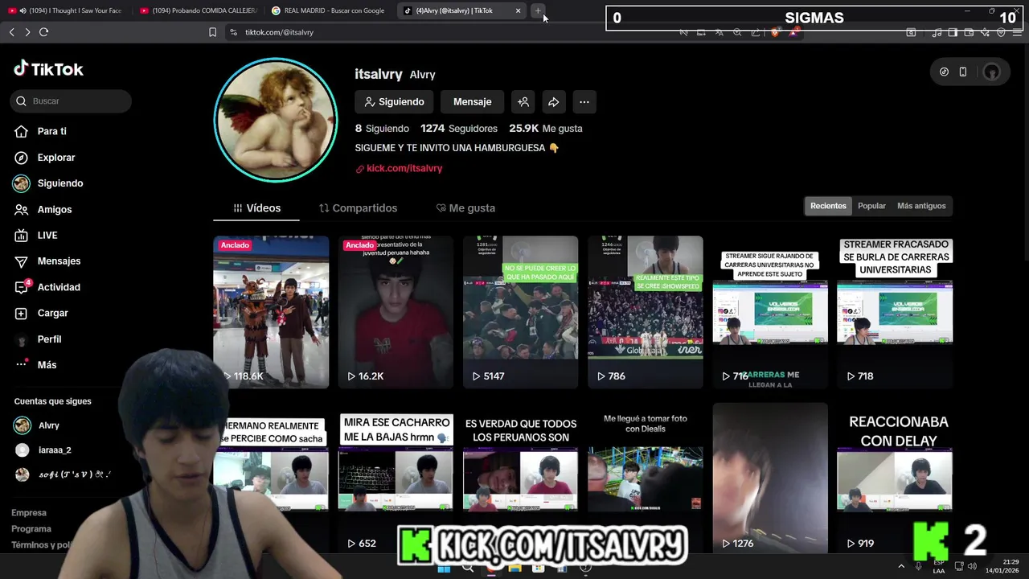Sort videos by Recientes
The image size is (1029, 579).
(x=828, y=206)
